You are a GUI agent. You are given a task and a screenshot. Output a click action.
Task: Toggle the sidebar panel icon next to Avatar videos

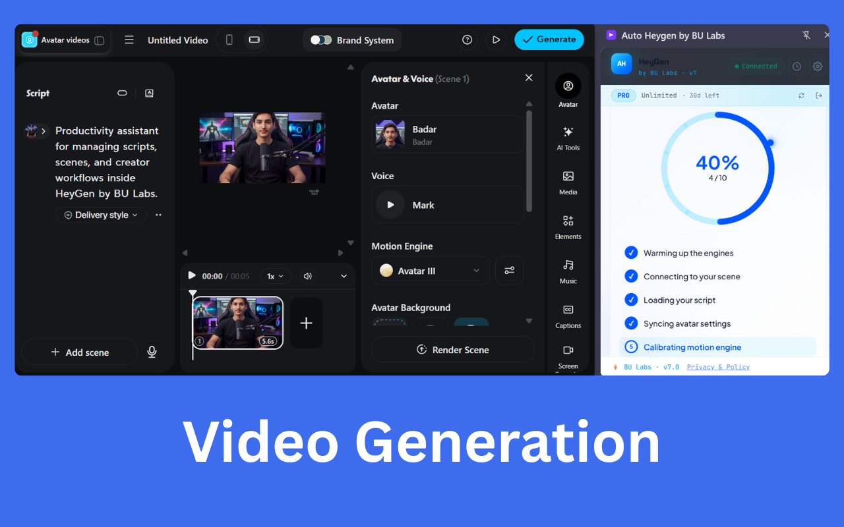tap(100, 40)
